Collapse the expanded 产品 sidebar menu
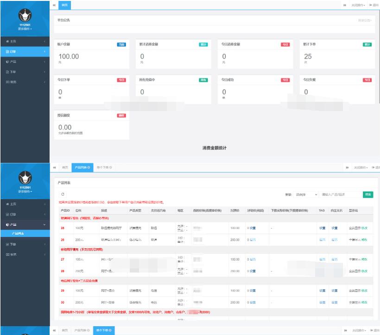Image resolution: width=380 pixels, height=335 pixels. (44, 224)
